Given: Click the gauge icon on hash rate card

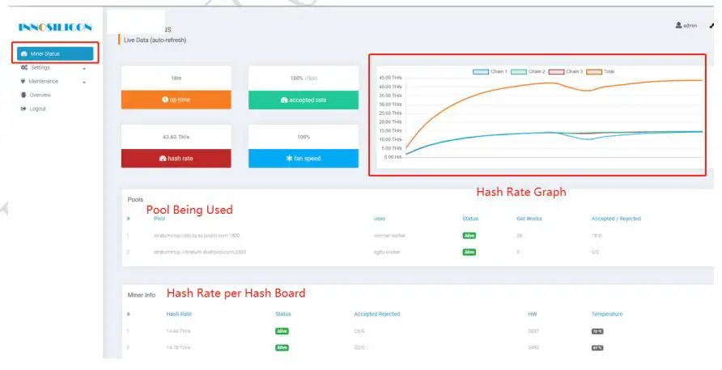Looking at the screenshot, I should pos(163,159).
